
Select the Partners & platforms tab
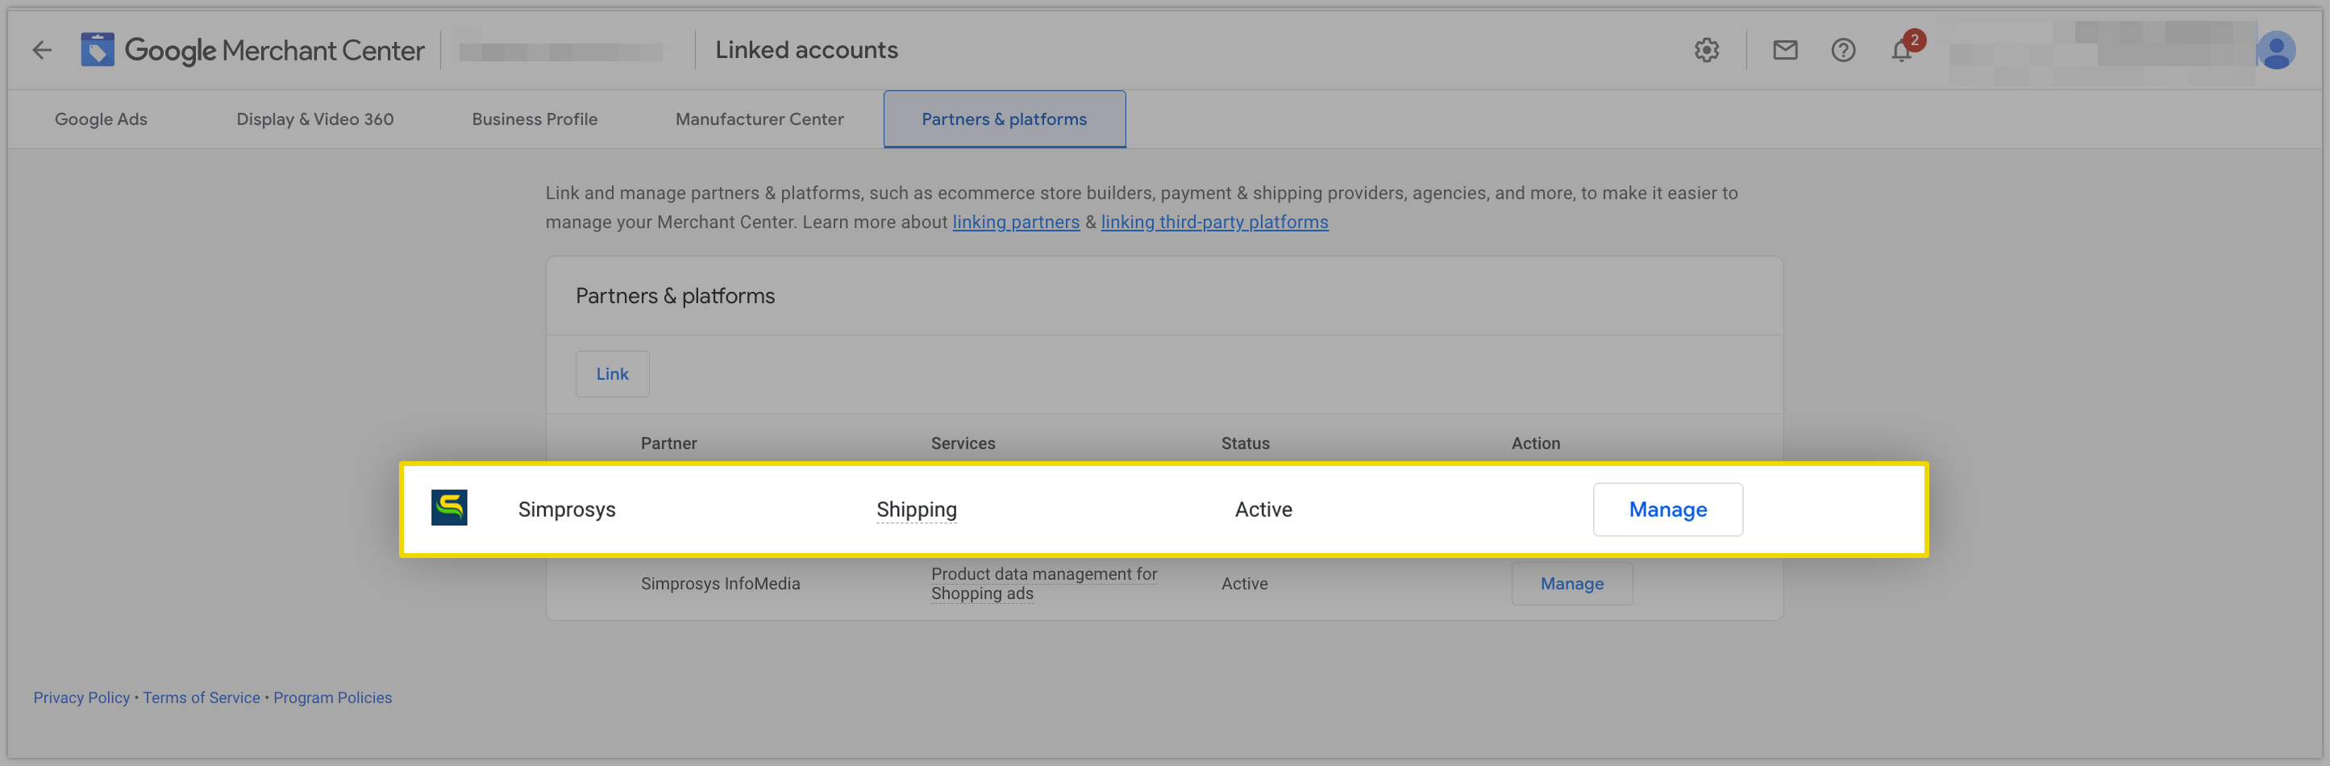1004,119
